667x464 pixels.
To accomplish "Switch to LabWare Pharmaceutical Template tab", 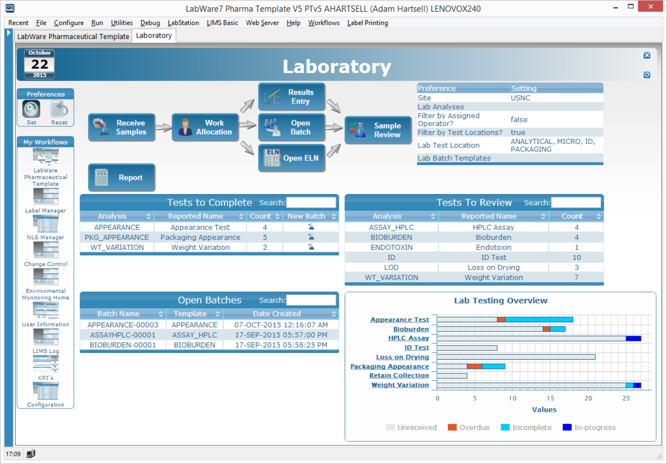I will click(x=73, y=36).
